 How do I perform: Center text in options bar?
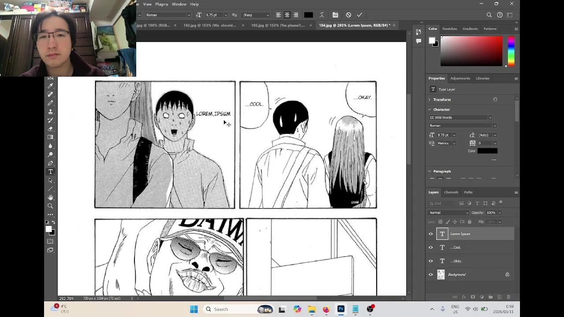pos(287,15)
